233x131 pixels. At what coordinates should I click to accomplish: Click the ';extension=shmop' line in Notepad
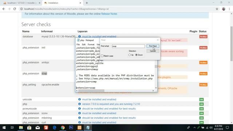(x=87, y=70)
